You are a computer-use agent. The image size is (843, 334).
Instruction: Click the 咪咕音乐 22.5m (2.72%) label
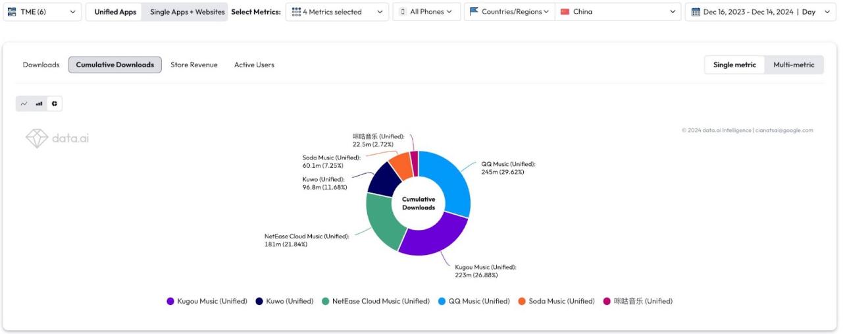(378, 140)
